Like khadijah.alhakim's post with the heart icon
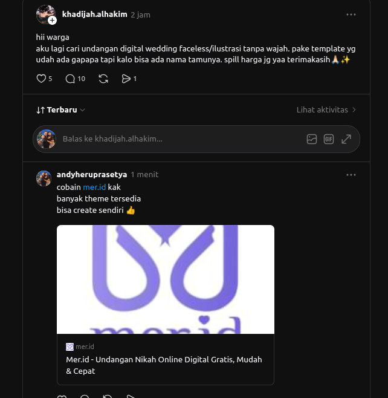Viewport: 388px width, 398px height. pyautogui.click(x=41, y=79)
